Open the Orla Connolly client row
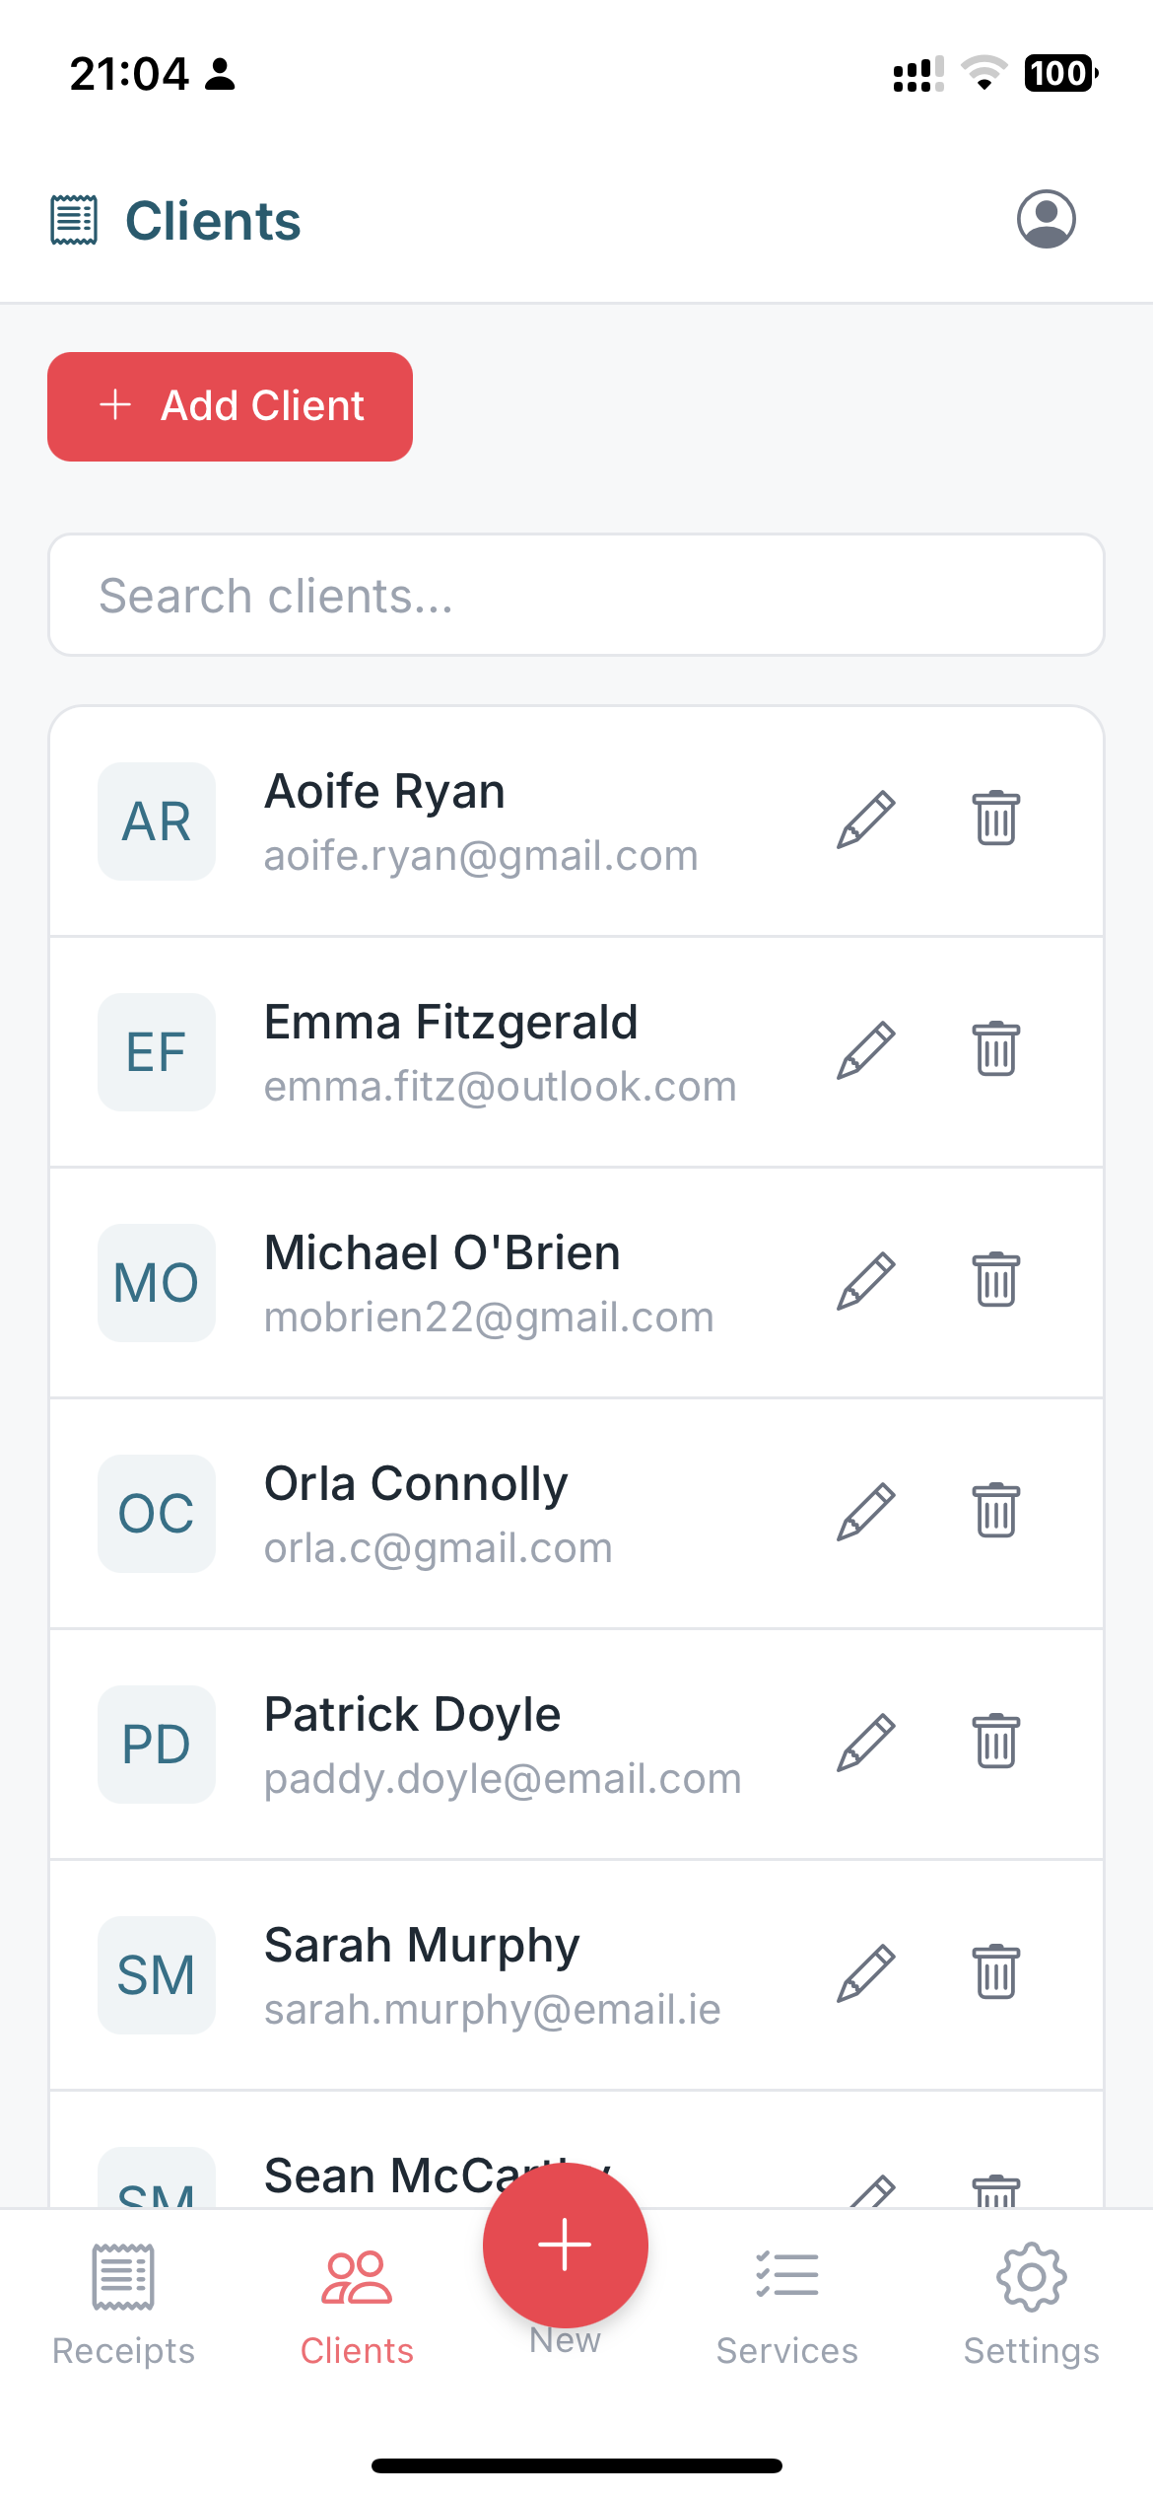Image resolution: width=1153 pixels, height=2497 pixels. pos(493,1513)
